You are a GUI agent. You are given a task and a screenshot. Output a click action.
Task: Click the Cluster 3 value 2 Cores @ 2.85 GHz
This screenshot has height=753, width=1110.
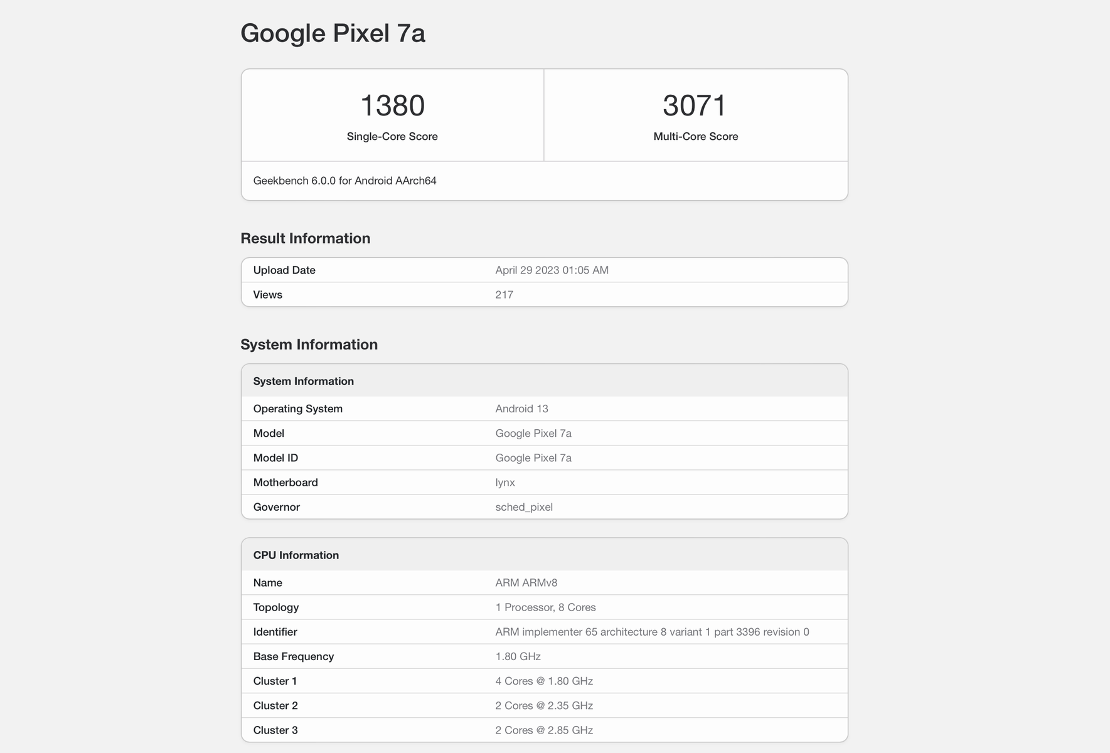point(543,730)
